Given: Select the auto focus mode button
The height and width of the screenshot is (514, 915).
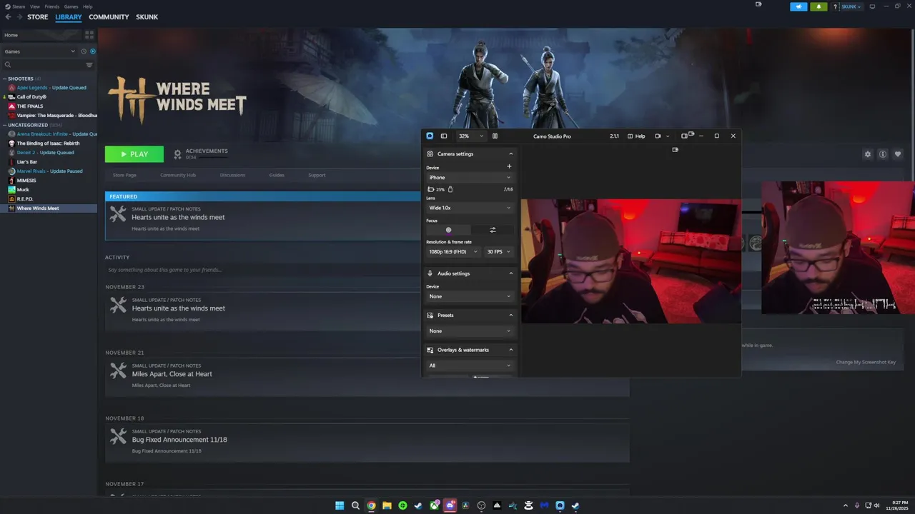Looking at the screenshot, I should 448,230.
